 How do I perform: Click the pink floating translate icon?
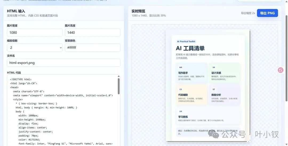281,70
